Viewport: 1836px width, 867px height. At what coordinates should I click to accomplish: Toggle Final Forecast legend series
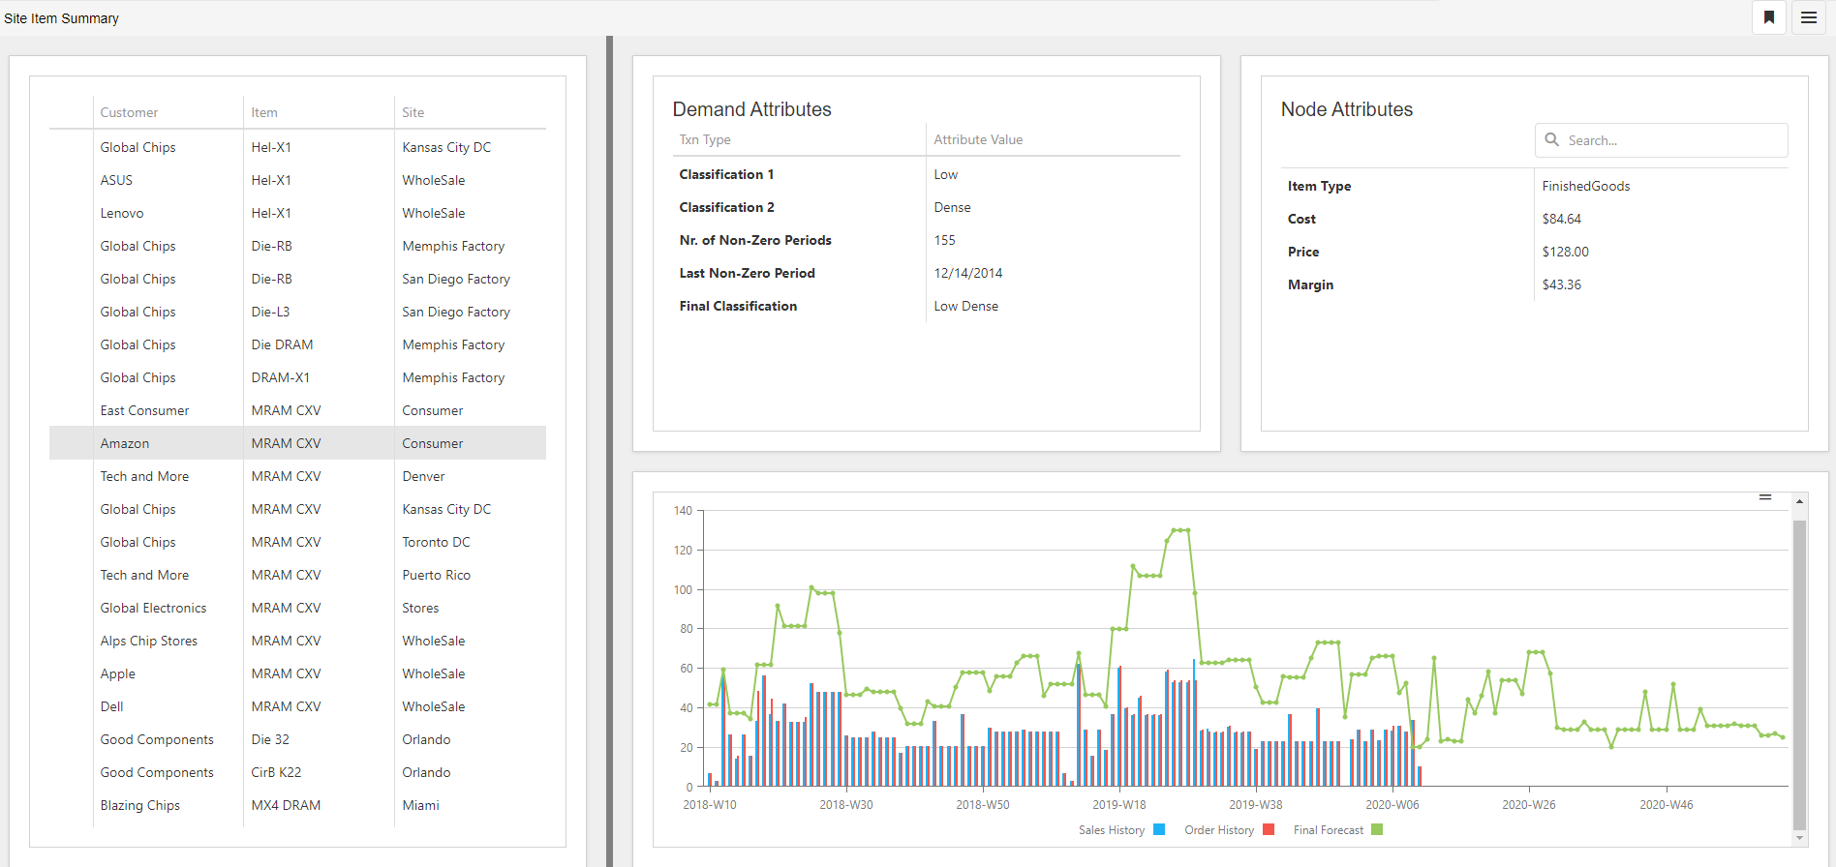1337,829
